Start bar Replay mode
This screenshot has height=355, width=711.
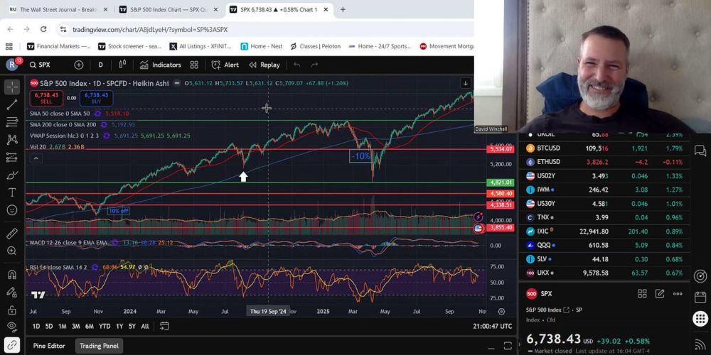(x=264, y=65)
